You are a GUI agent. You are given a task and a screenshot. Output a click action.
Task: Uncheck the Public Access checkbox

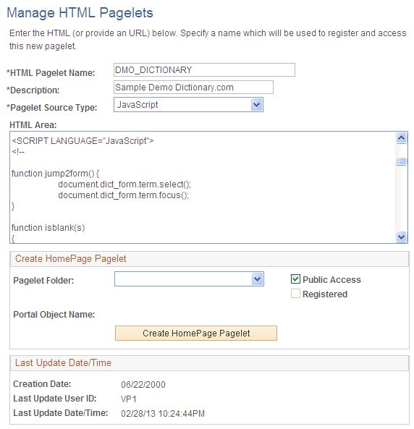point(295,279)
